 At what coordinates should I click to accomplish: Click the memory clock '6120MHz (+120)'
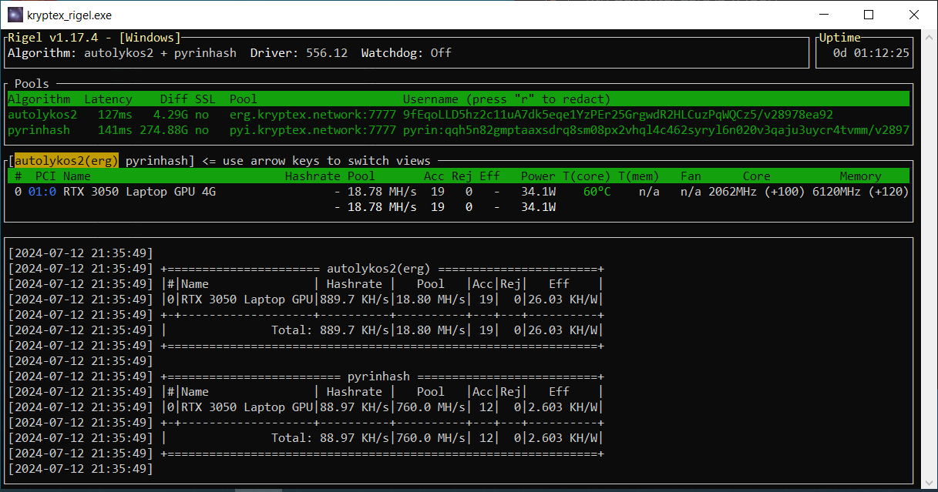point(861,191)
